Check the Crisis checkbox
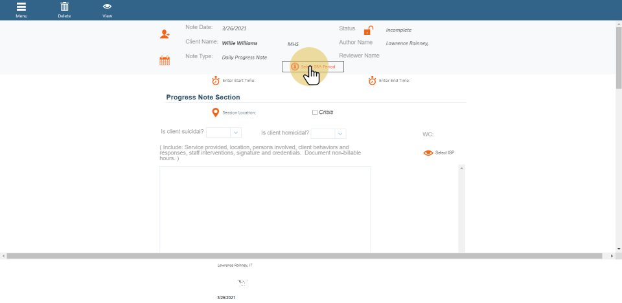This screenshot has width=622, height=303. click(x=315, y=112)
